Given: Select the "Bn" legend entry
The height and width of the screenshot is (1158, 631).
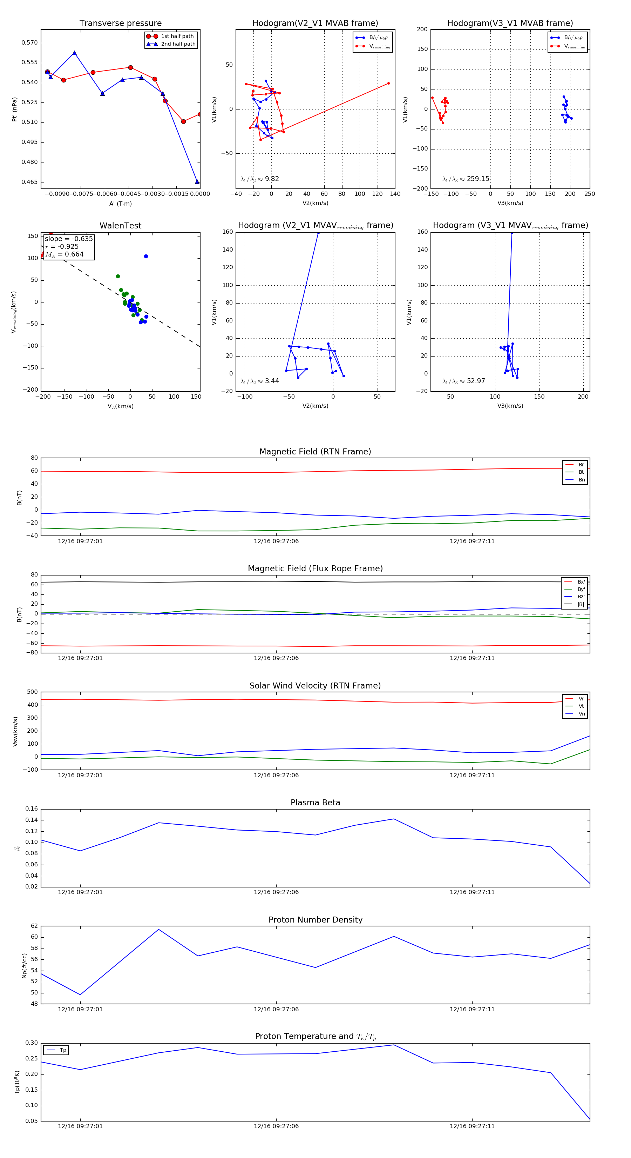Looking at the screenshot, I should pyautogui.click(x=575, y=480).
